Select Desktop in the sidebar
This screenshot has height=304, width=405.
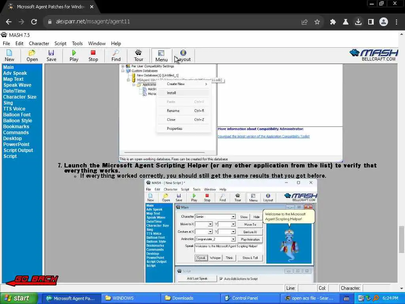click(x=12, y=139)
